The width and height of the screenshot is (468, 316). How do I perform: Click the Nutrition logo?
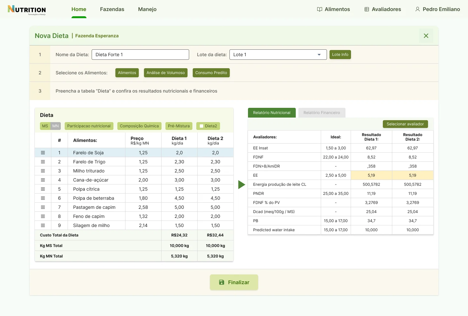point(27,10)
